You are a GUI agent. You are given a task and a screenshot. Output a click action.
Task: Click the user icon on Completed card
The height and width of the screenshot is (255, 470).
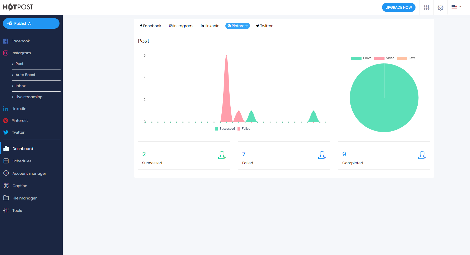tap(422, 155)
